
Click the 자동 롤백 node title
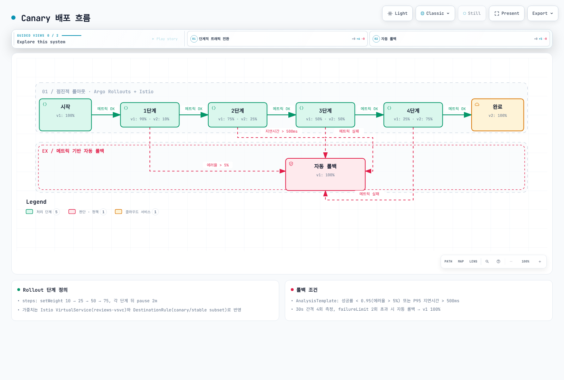coord(325,166)
